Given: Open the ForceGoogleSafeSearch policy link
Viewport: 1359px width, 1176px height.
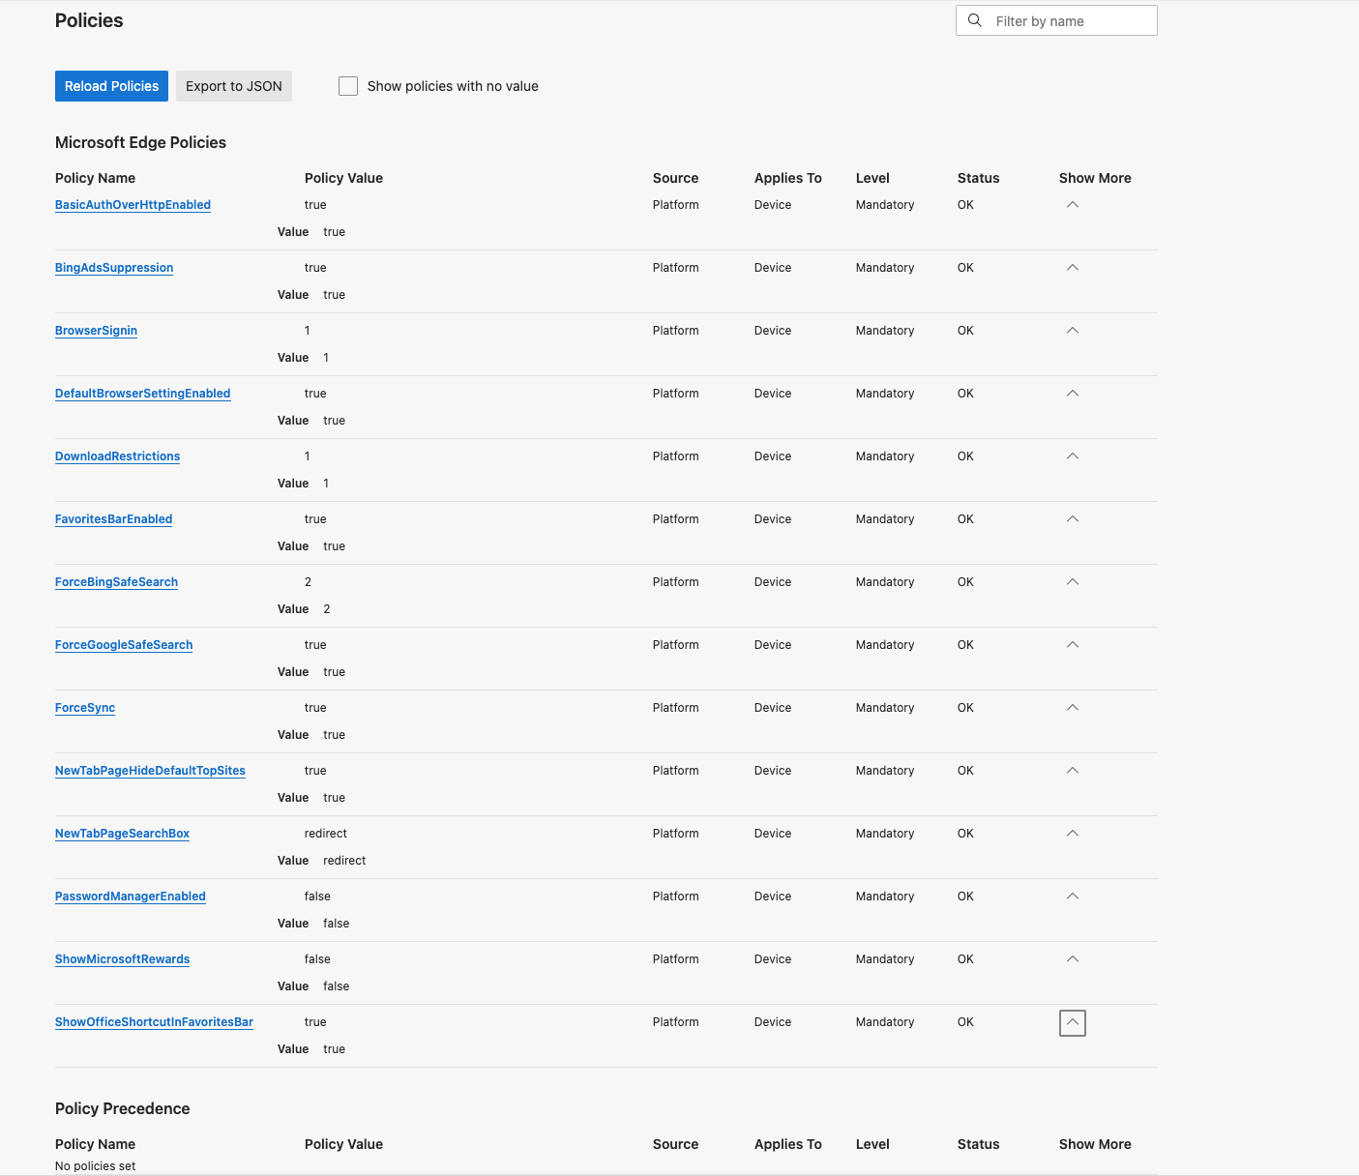Looking at the screenshot, I should click(124, 645).
